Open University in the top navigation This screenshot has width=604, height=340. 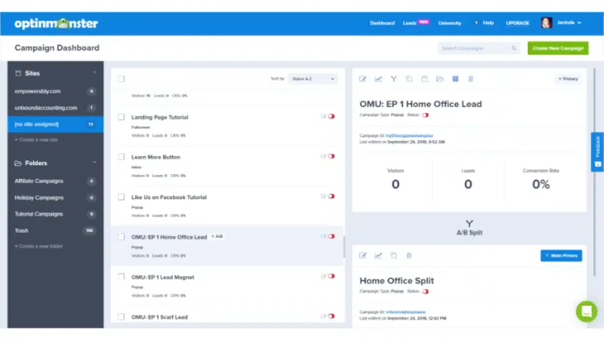pyautogui.click(x=449, y=23)
